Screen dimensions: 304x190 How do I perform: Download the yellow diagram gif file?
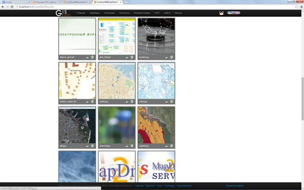[x=127, y=57]
